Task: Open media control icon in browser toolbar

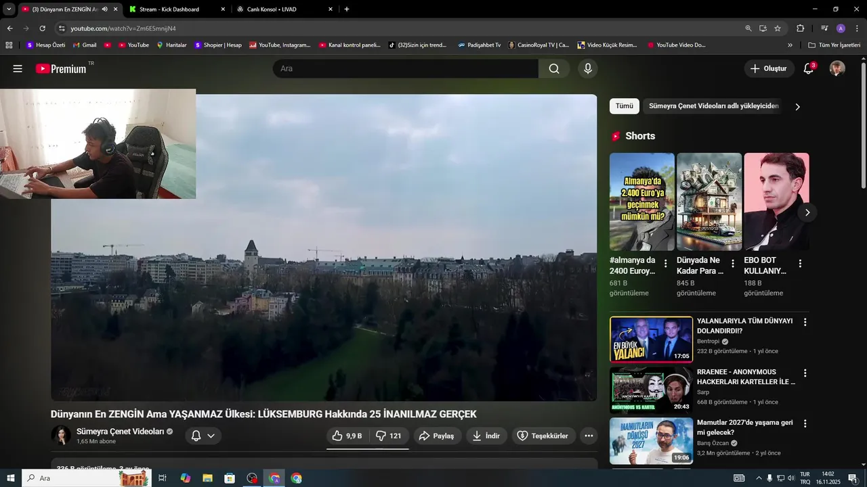Action: coord(824,28)
